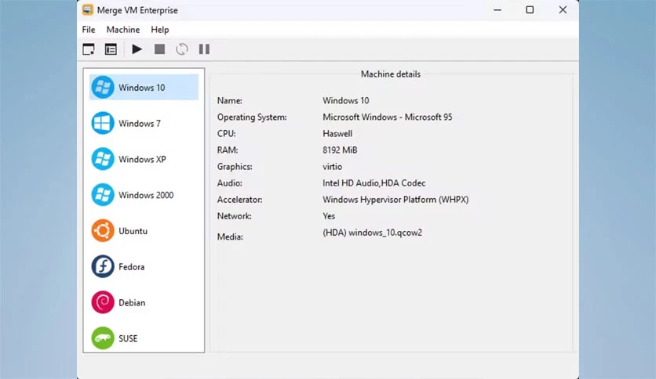Close the Merge VM Enterprise window
The width and height of the screenshot is (656, 379).
[563, 10]
